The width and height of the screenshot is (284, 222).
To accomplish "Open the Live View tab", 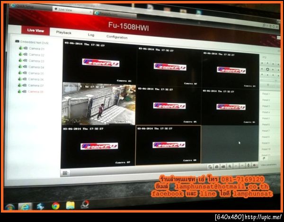I will pyautogui.click(x=35, y=30).
